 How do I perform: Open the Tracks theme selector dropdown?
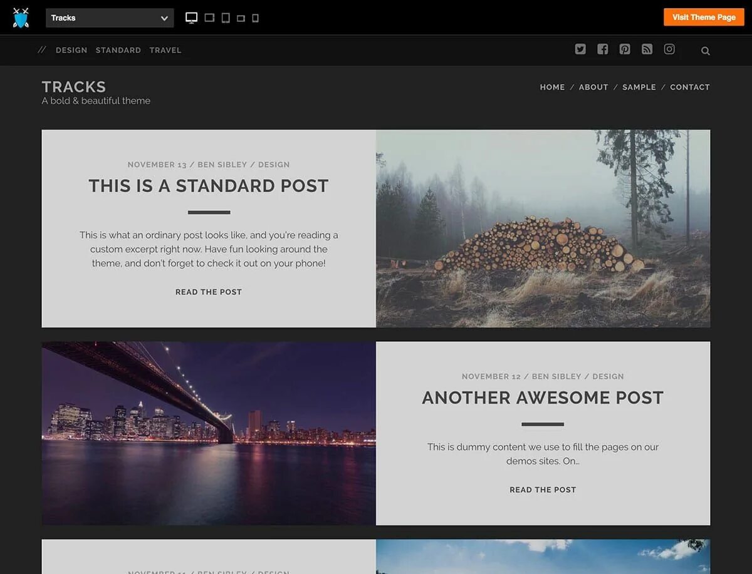[109, 18]
